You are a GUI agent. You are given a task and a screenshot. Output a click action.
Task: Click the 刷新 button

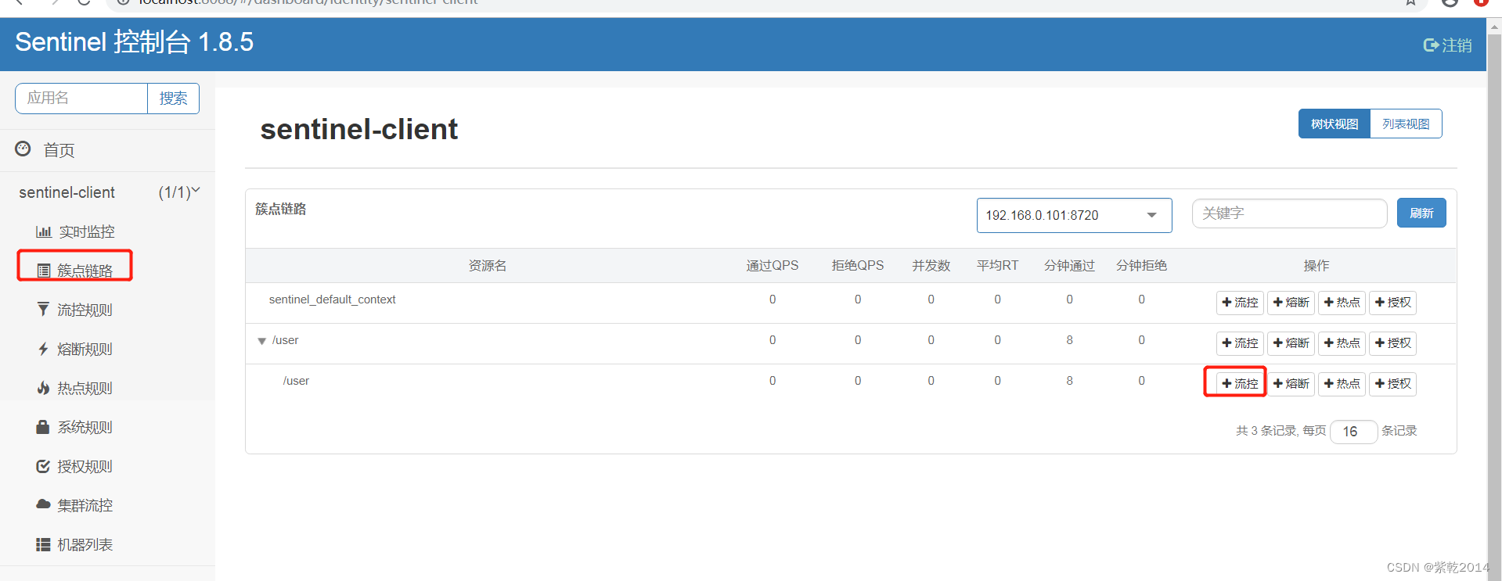(x=1421, y=213)
